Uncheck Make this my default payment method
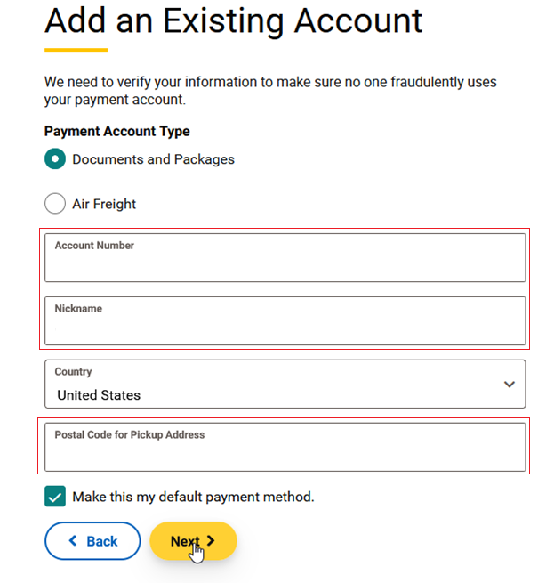The height and width of the screenshot is (583, 554). 55,497
